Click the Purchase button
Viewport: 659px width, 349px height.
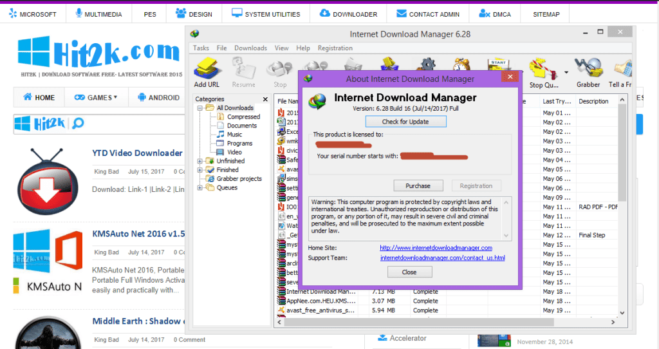coord(418,185)
